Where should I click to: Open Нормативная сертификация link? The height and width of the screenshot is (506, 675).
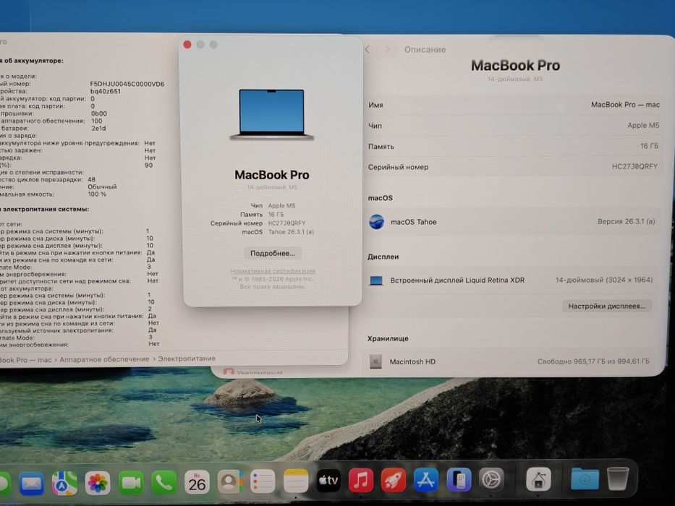coord(273,271)
